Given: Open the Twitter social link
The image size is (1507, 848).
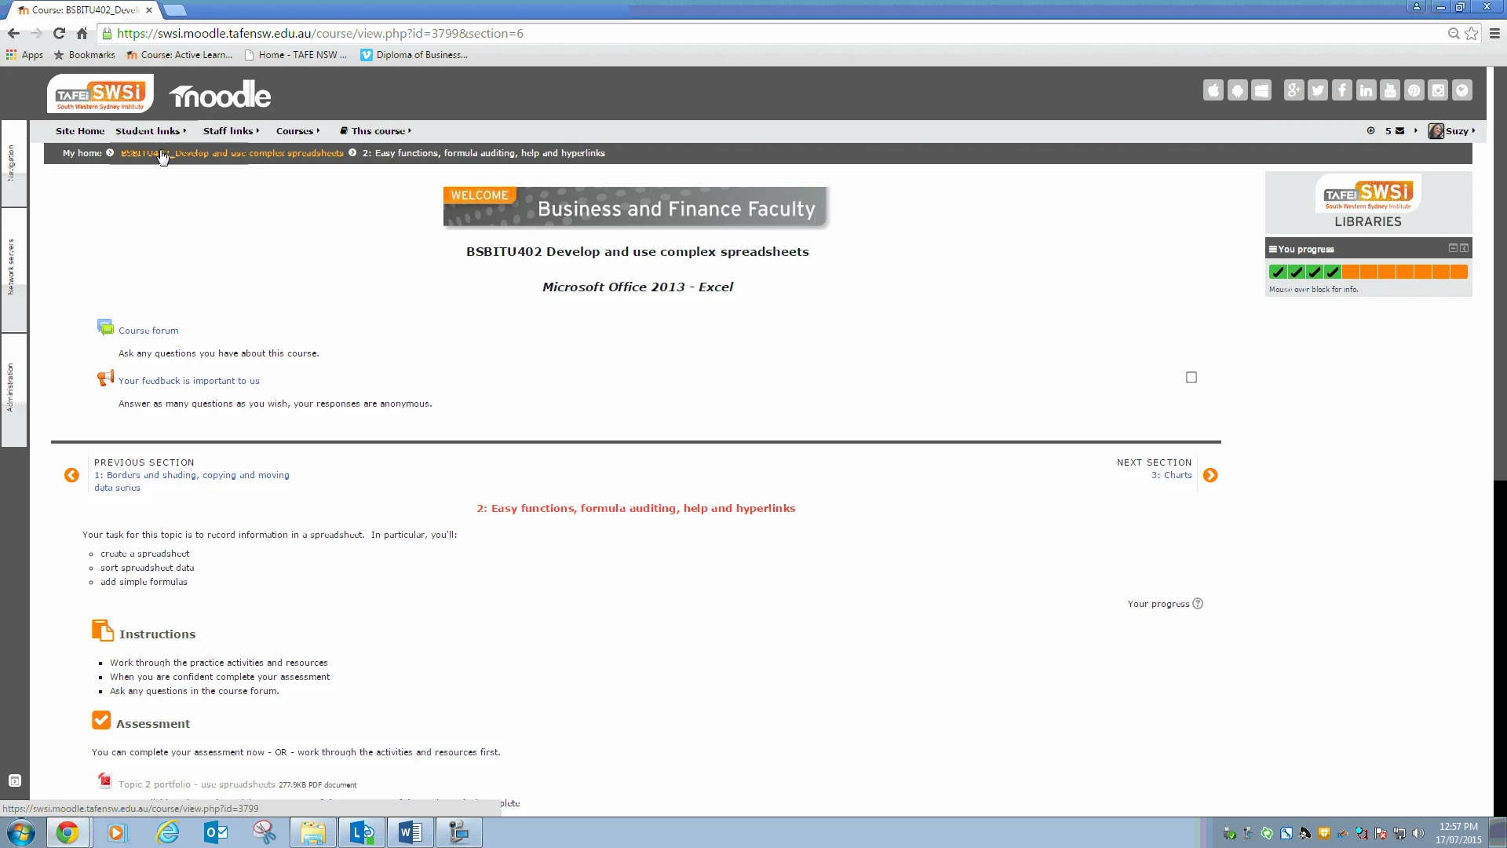Looking at the screenshot, I should pos(1318,90).
